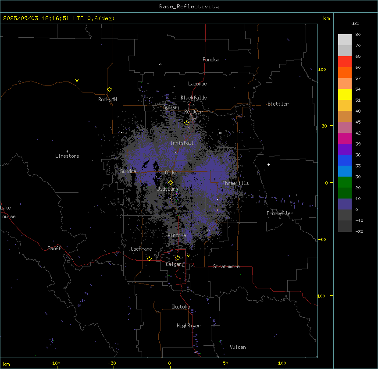Select the ThreeHills city label

tap(235, 183)
